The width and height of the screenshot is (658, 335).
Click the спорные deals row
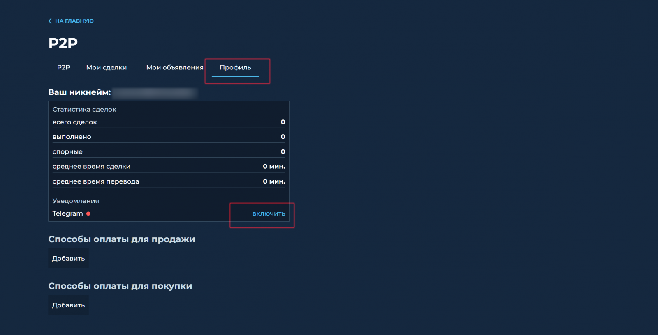(x=169, y=151)
